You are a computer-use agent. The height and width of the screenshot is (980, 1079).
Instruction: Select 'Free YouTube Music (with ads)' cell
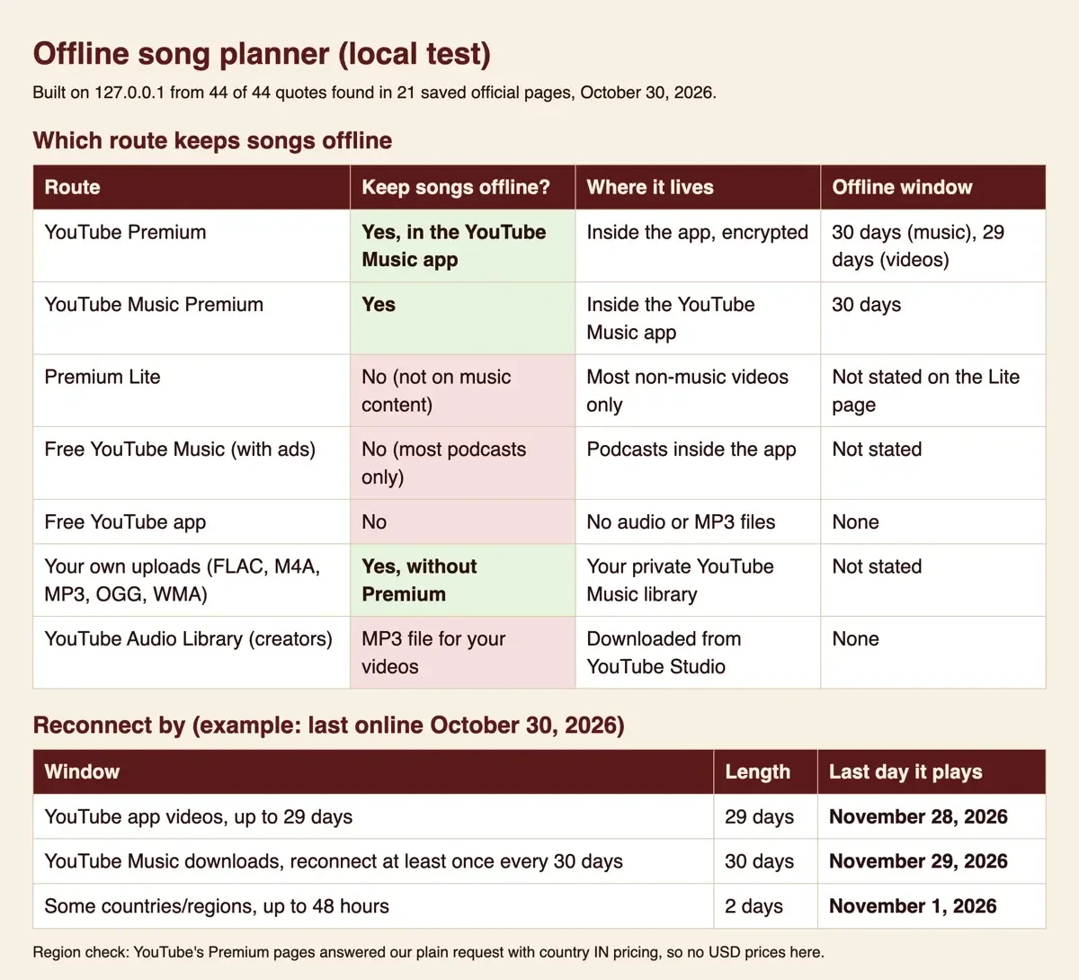[192, 463]
